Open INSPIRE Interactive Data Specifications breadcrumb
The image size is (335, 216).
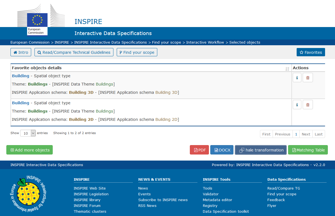110,42
